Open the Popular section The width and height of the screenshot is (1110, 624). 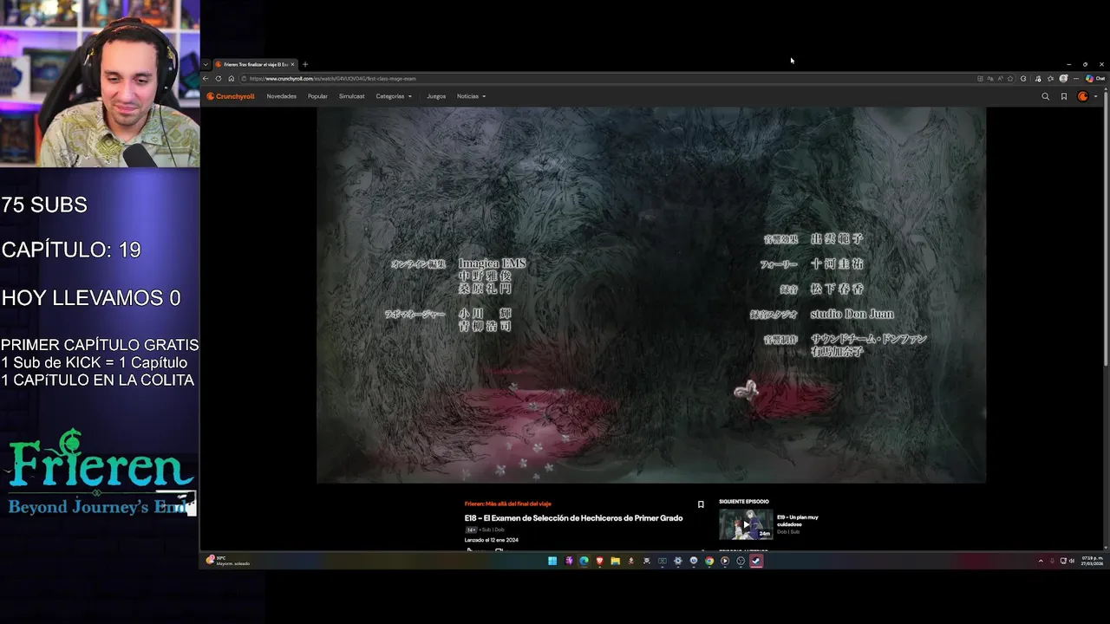tap(317, 96)
